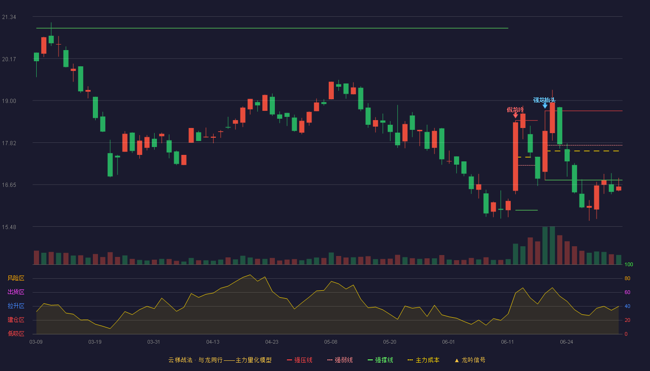Click the 40 indicator scale value
Image resolution: width=650 pixels, height=371 pixels.
[627, 306]
